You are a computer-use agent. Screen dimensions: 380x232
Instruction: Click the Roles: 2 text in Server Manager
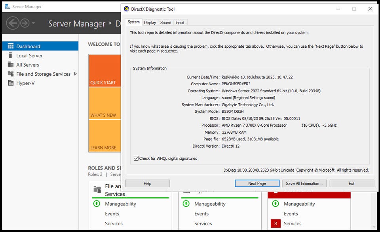pyautogui.click(x=95, y=174)
